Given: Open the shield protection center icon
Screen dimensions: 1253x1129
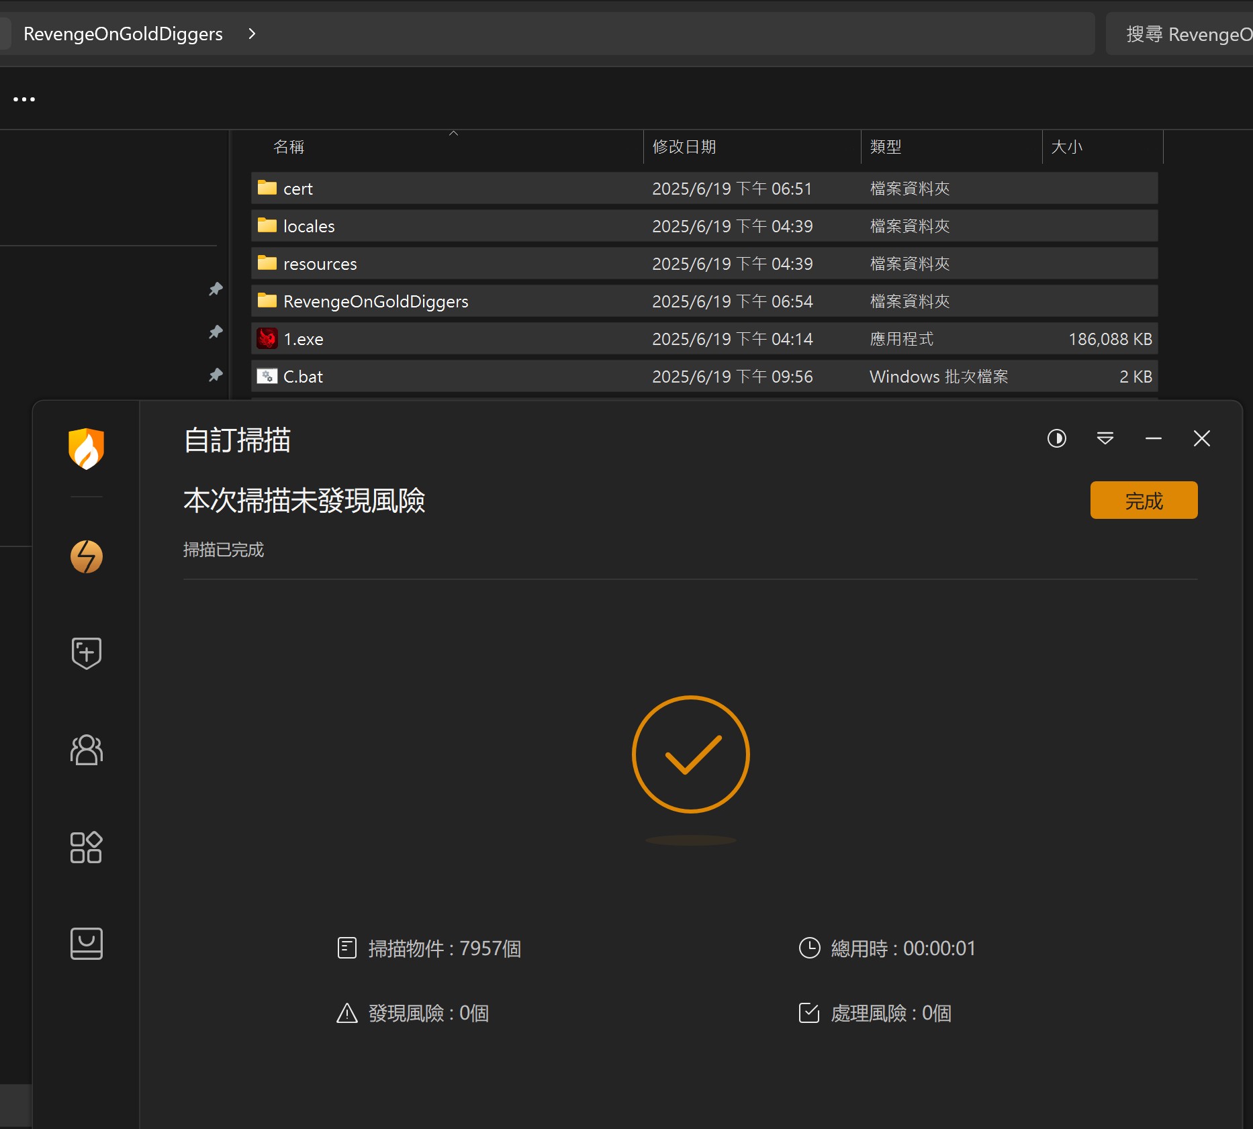Looking at the screenshot, I should pos(87,653).
